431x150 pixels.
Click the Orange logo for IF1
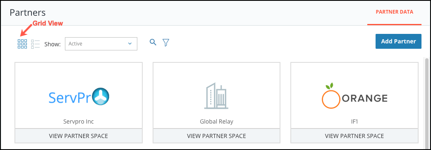pos(354,95)
